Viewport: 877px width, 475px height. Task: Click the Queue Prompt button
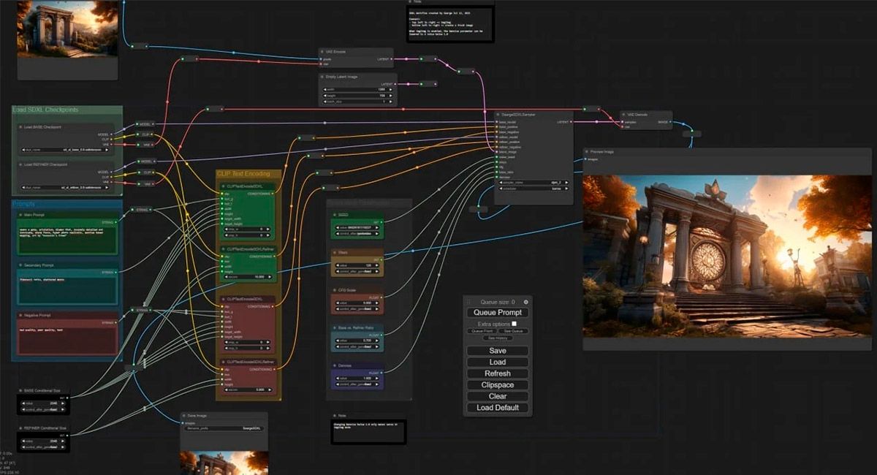point(497,313)
